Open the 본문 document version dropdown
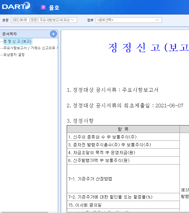 [x=44, y=20]
